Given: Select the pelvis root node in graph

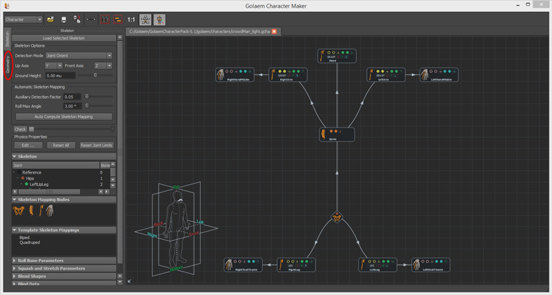Looking at the screenshot, I should [x=337, y=218].
